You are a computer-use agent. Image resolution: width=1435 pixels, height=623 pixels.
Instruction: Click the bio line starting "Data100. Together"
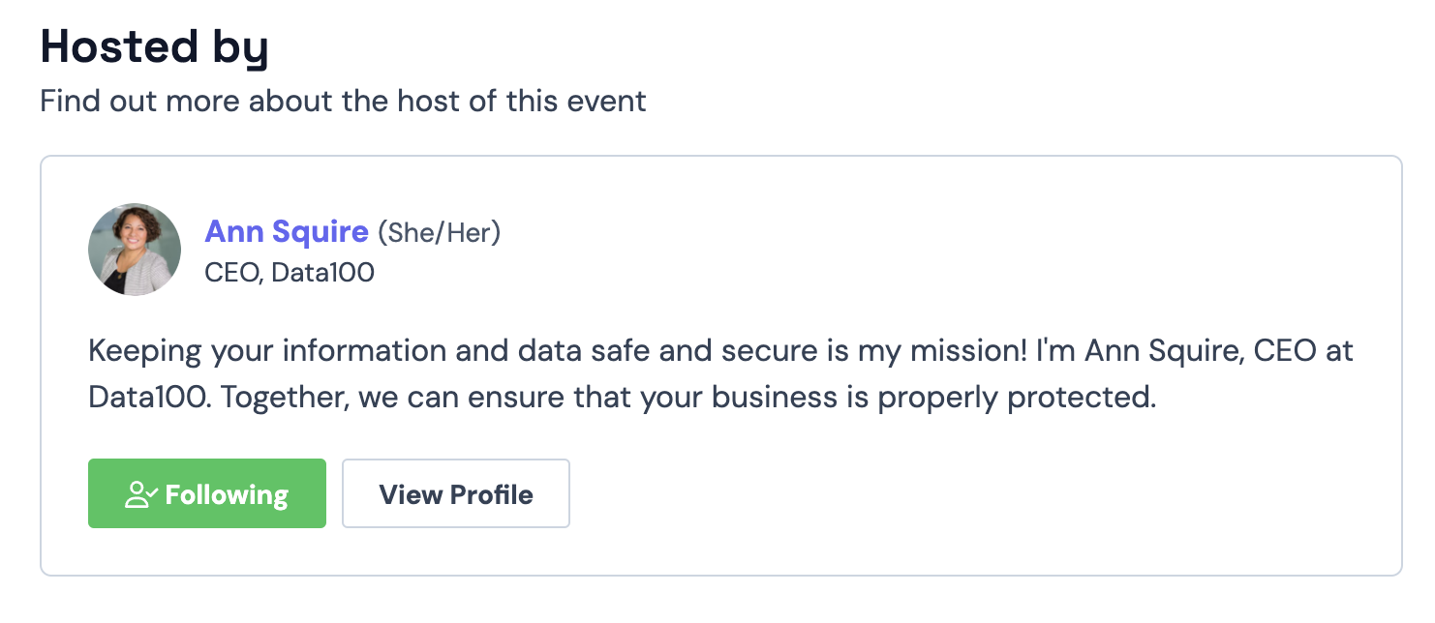tap(623, 399)
